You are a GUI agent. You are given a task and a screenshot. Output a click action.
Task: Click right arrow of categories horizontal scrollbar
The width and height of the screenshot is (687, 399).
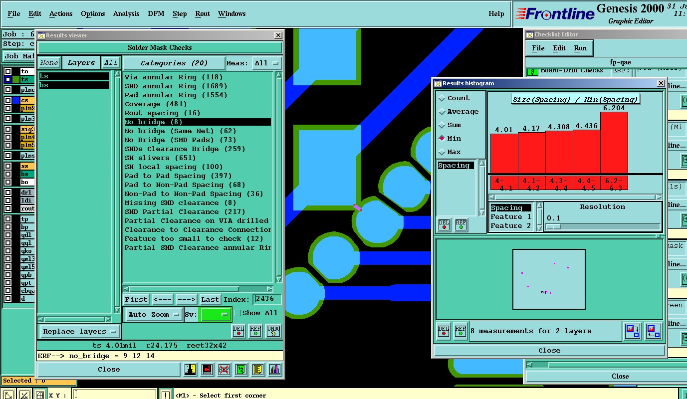point(270,289)
